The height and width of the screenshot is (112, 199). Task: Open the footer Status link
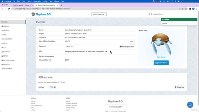pos(68,101)
